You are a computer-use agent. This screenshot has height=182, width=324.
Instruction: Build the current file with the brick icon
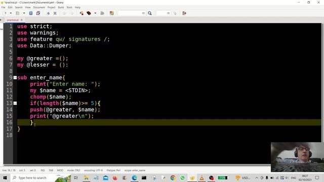pos(89,13)
